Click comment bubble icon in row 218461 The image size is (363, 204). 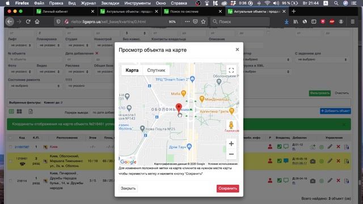click(286, 161)
